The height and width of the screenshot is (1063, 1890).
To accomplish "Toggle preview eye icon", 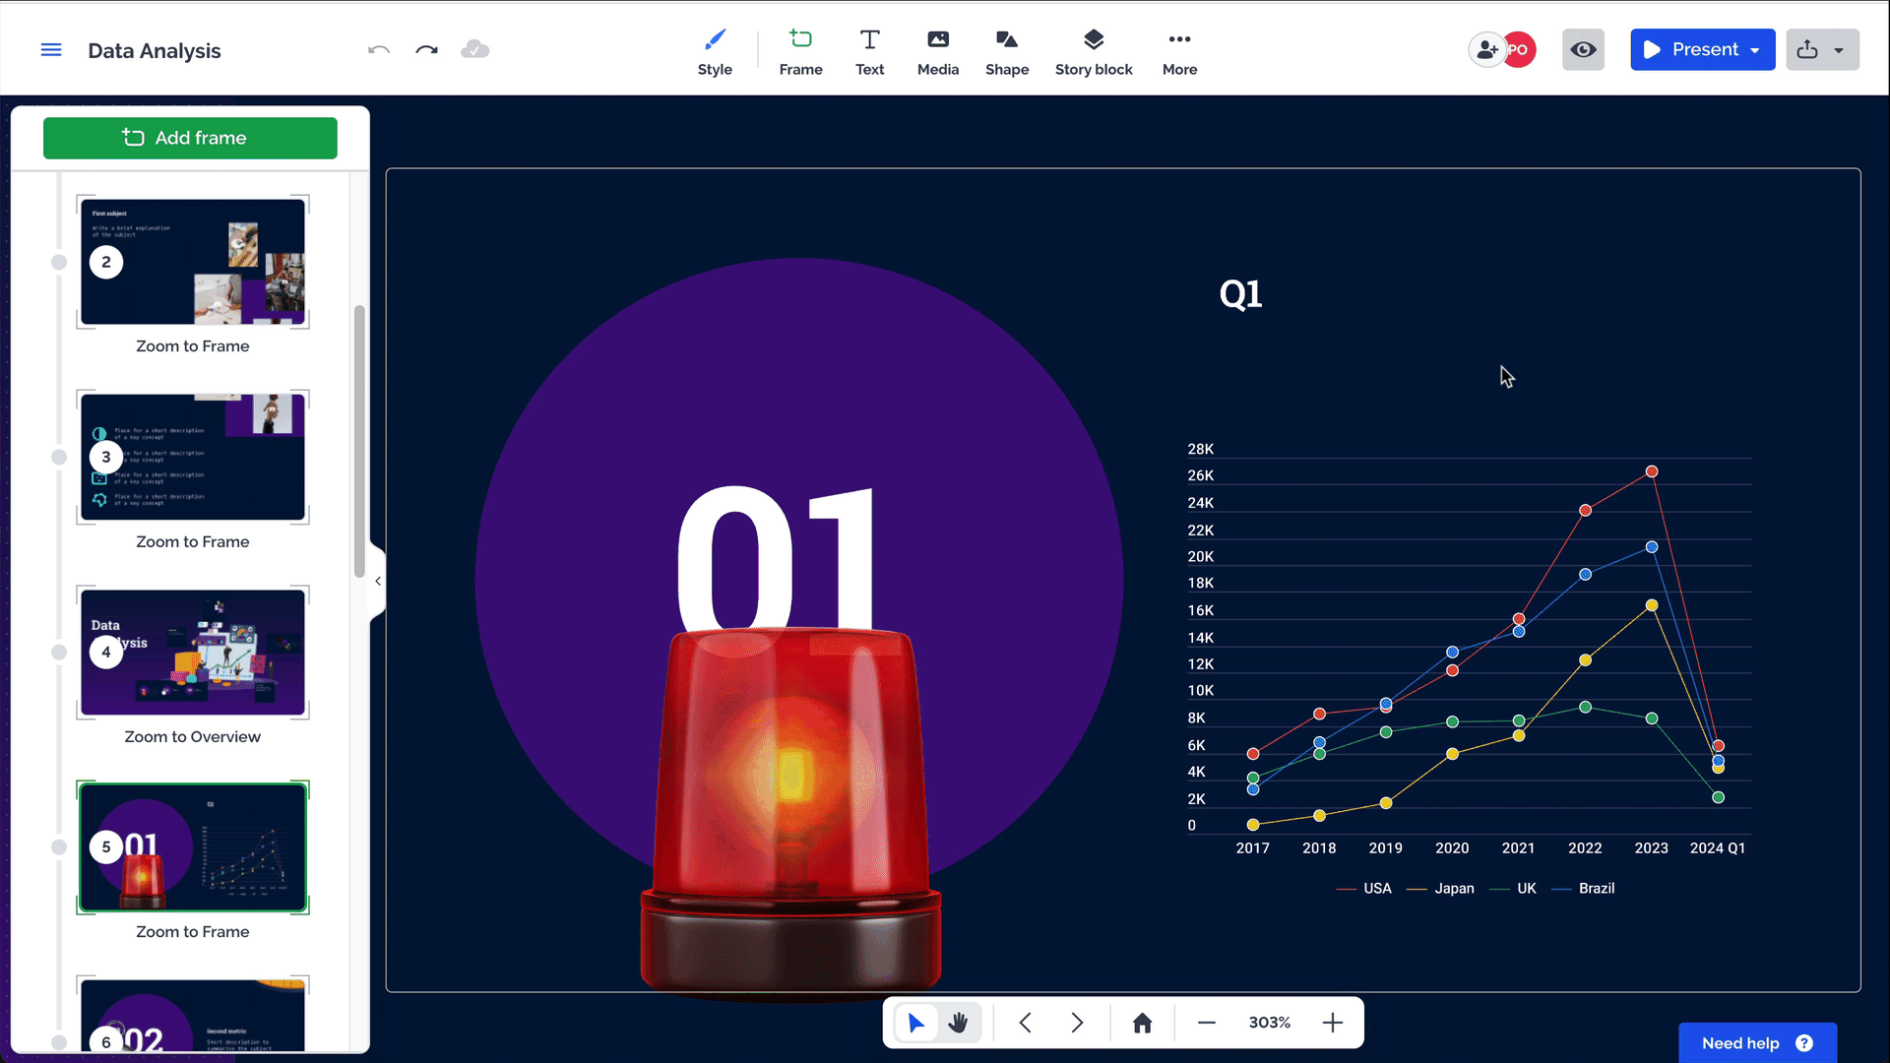I will coord(1583,49).
